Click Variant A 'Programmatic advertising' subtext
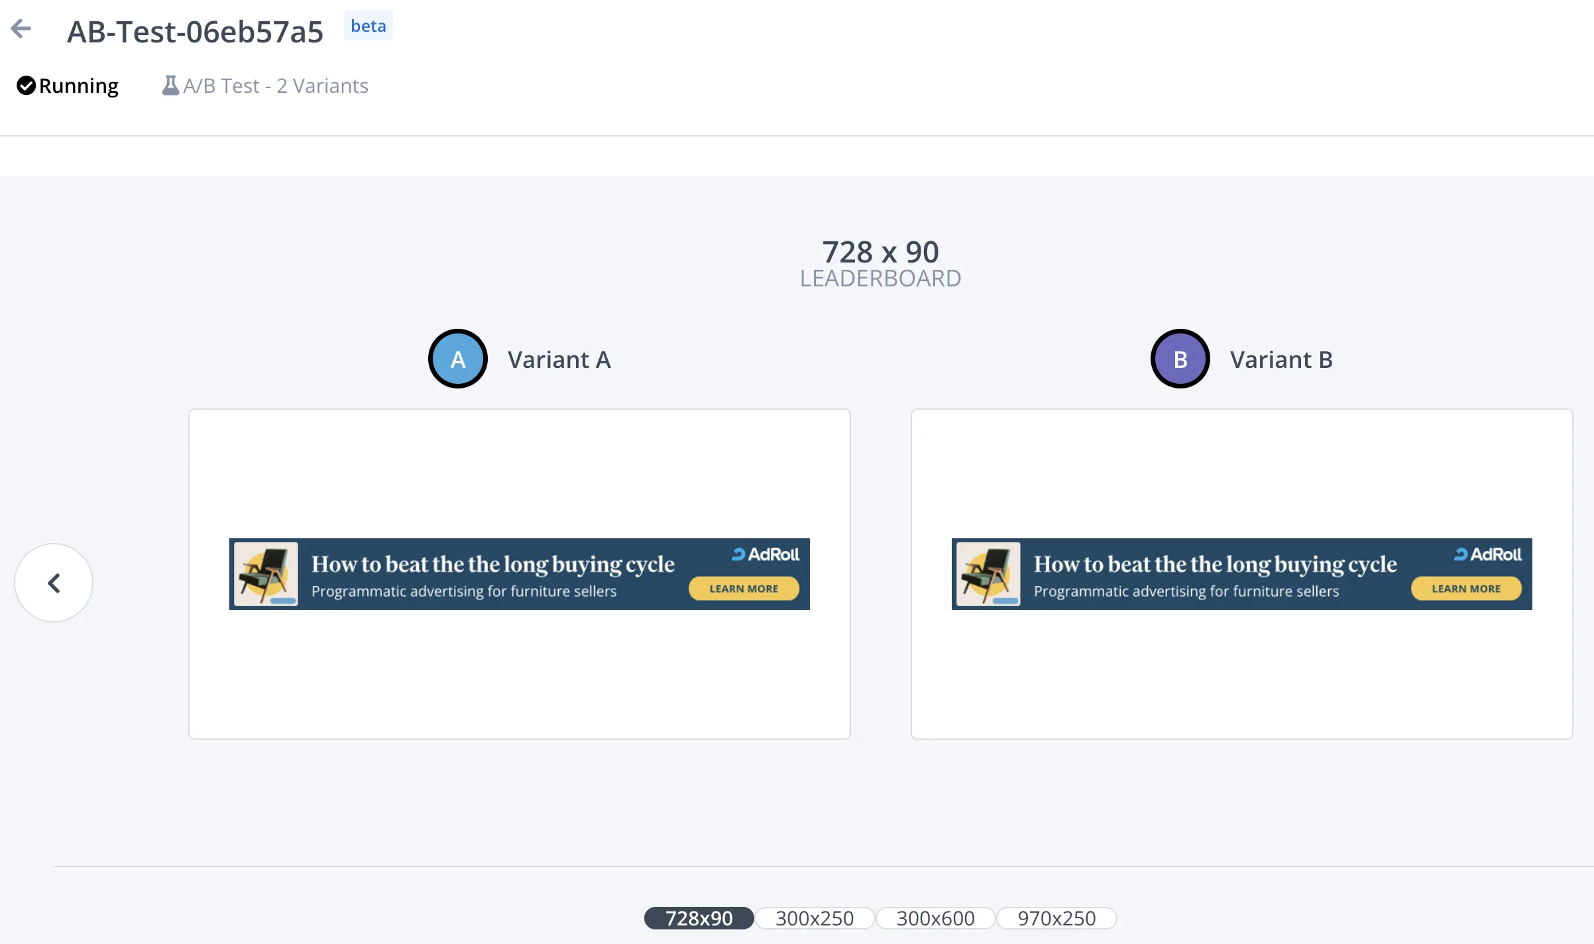This screenshot has height=944, width=1594. 464,591
